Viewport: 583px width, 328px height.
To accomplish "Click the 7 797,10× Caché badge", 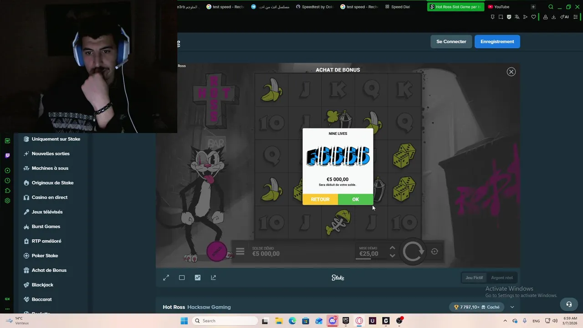I will 476,307.
